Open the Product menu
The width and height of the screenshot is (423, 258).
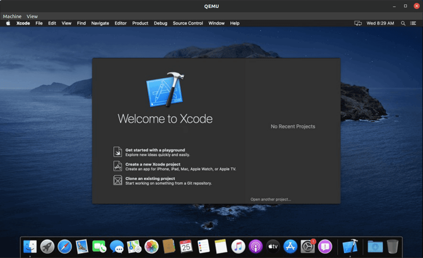click(x=140, y=23)
